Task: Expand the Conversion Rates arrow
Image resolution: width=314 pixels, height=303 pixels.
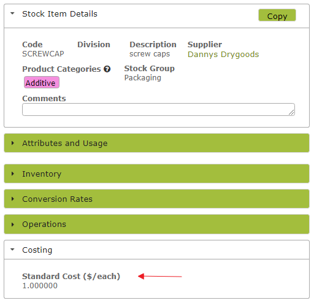Action: tap(13, 199)
